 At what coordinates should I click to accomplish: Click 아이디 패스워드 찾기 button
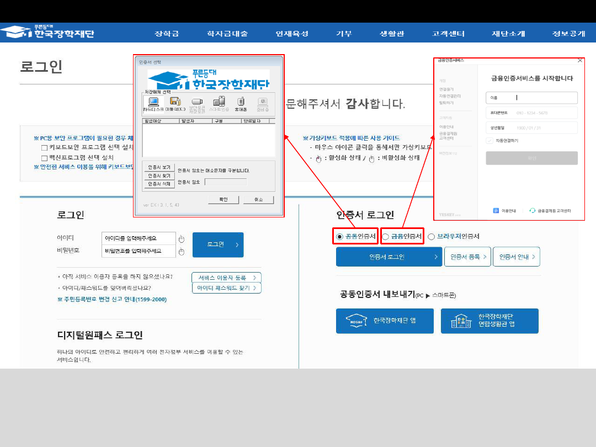pos(227,288)
